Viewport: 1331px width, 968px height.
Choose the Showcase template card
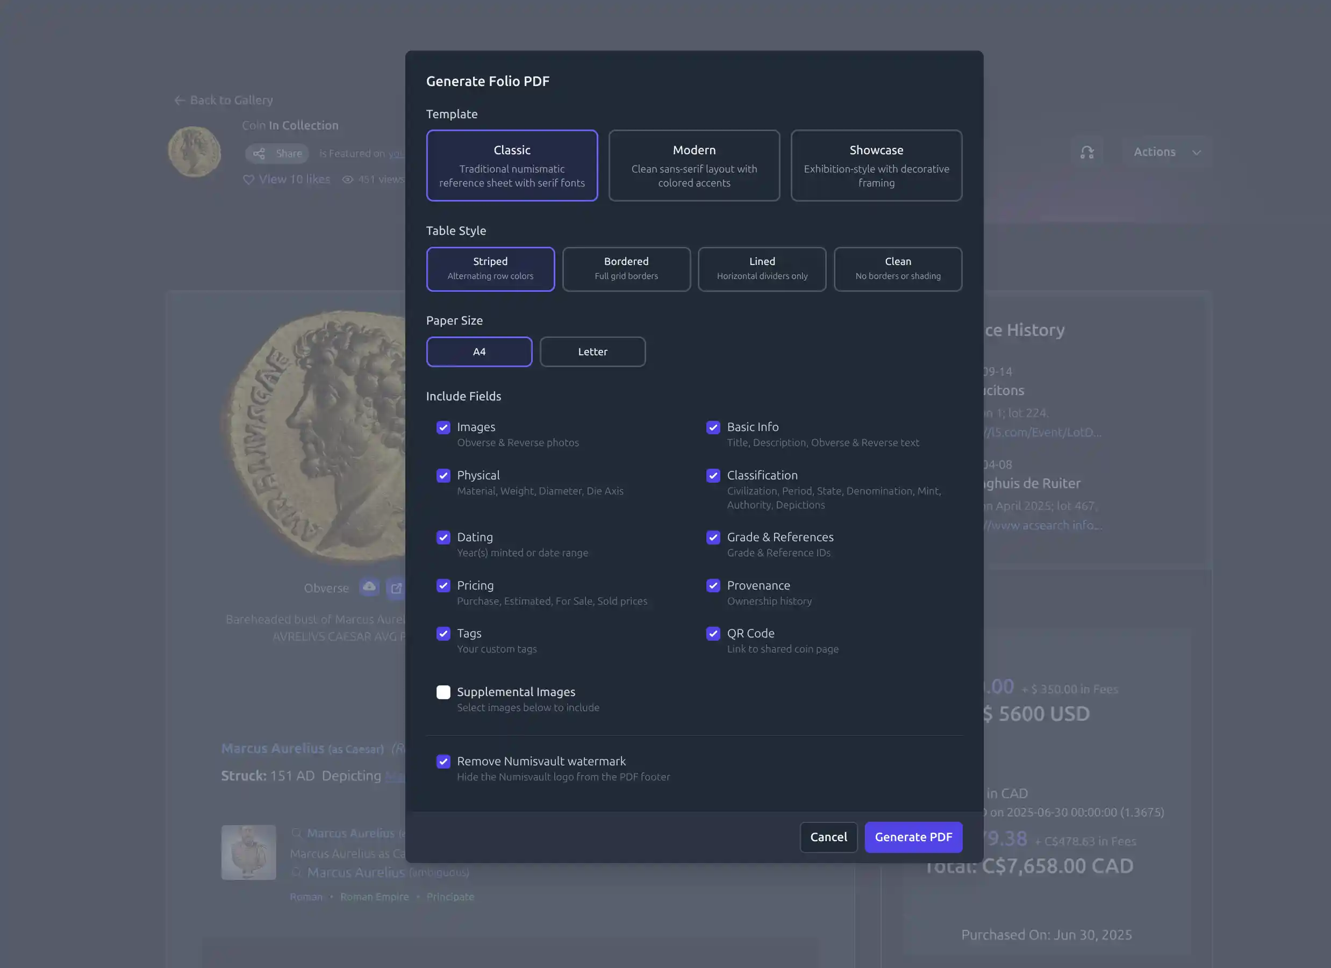point(876,166)
